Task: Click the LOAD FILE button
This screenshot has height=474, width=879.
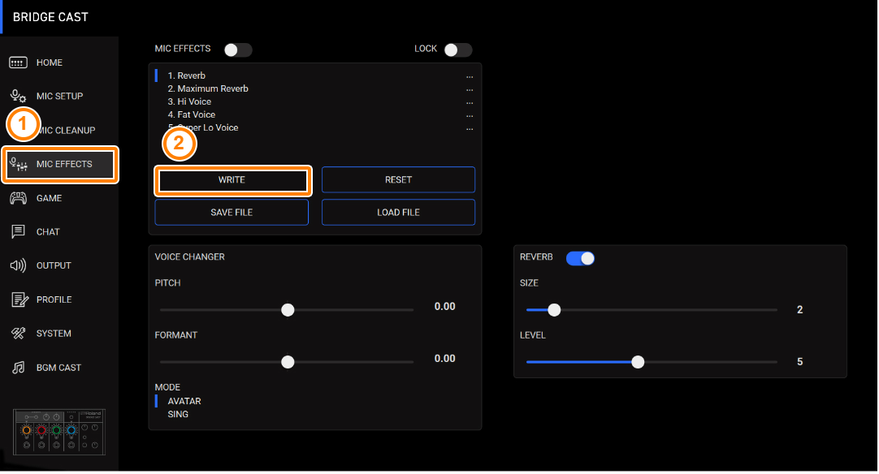Action: click(x=399, y=213)
